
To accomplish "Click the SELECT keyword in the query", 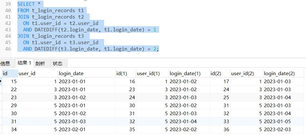I will click(26, 4).
